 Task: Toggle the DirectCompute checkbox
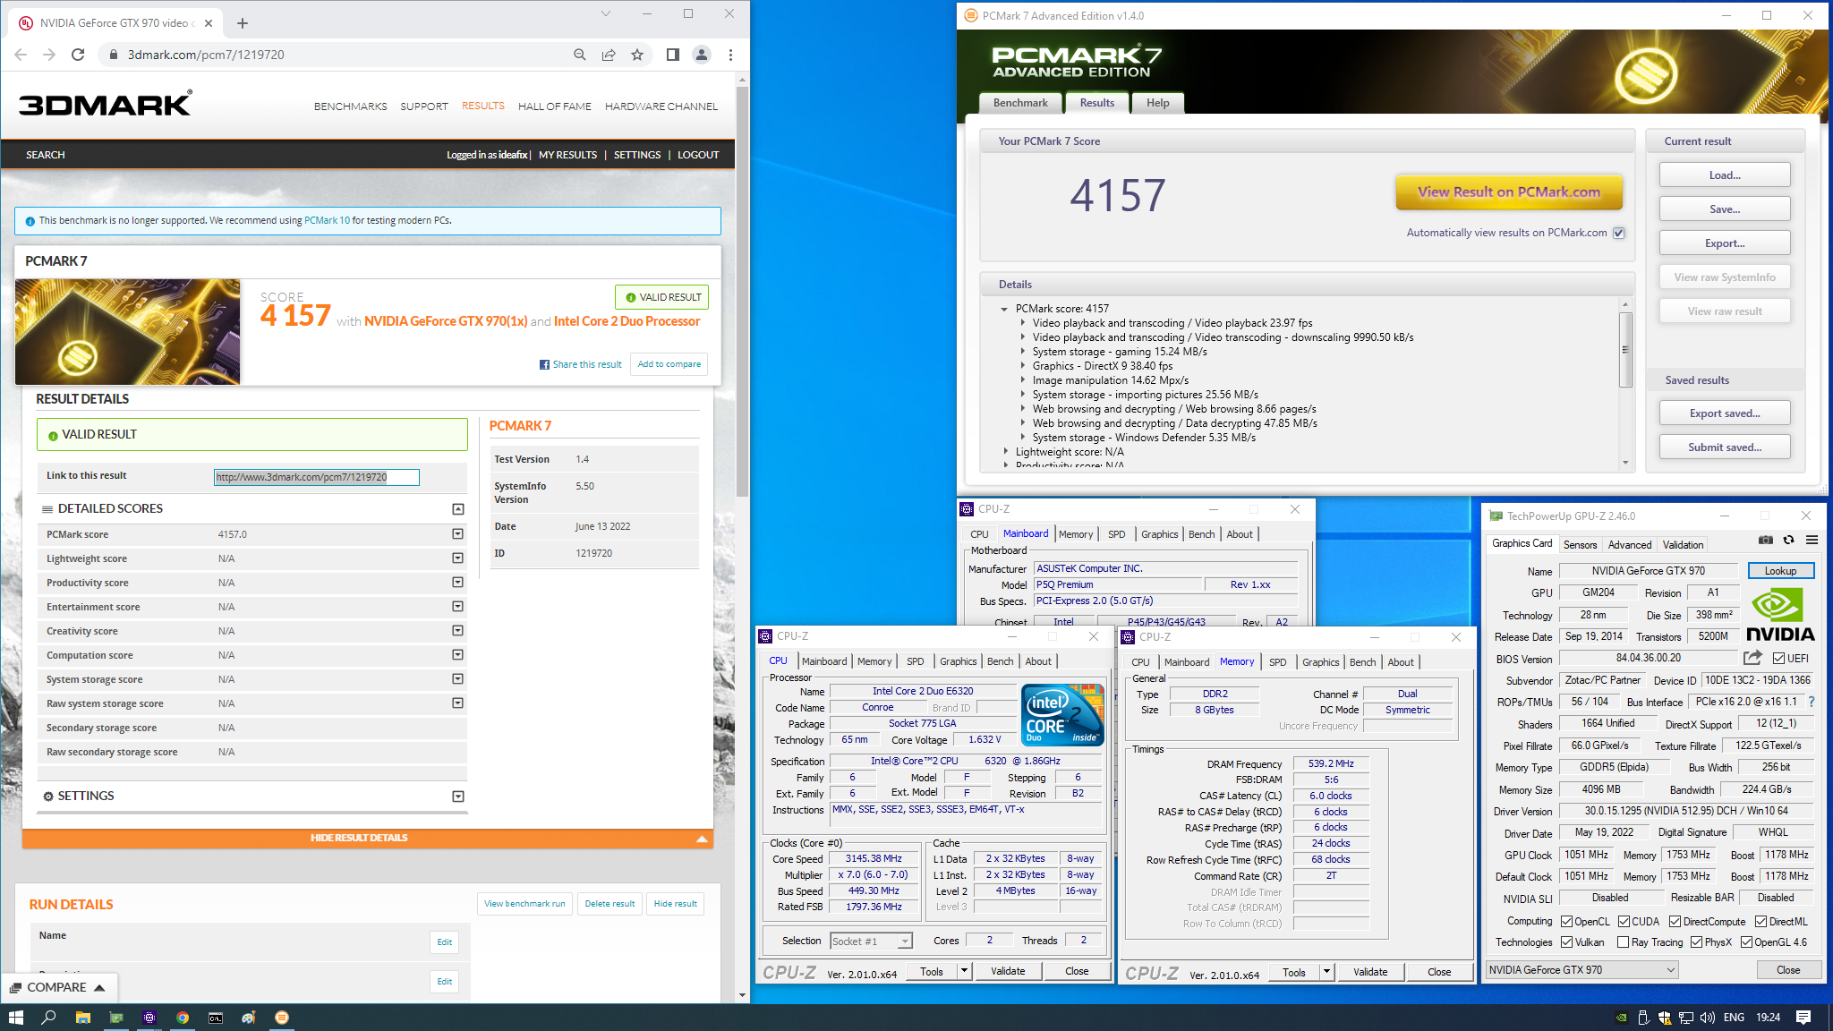click(x=1675, y=921)
